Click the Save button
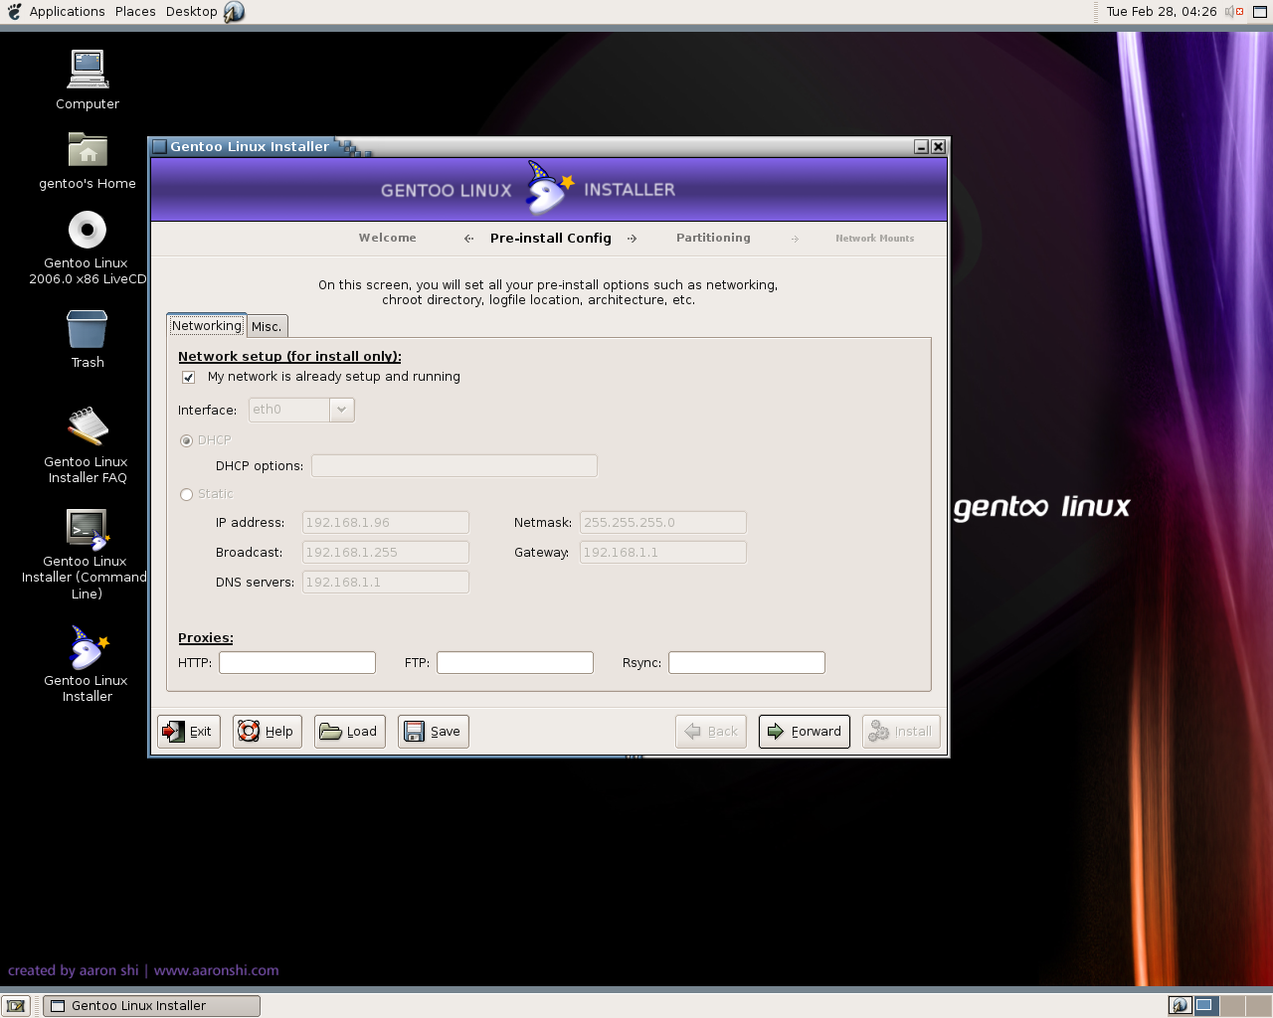1273x1018 pixels. (434, 732)
